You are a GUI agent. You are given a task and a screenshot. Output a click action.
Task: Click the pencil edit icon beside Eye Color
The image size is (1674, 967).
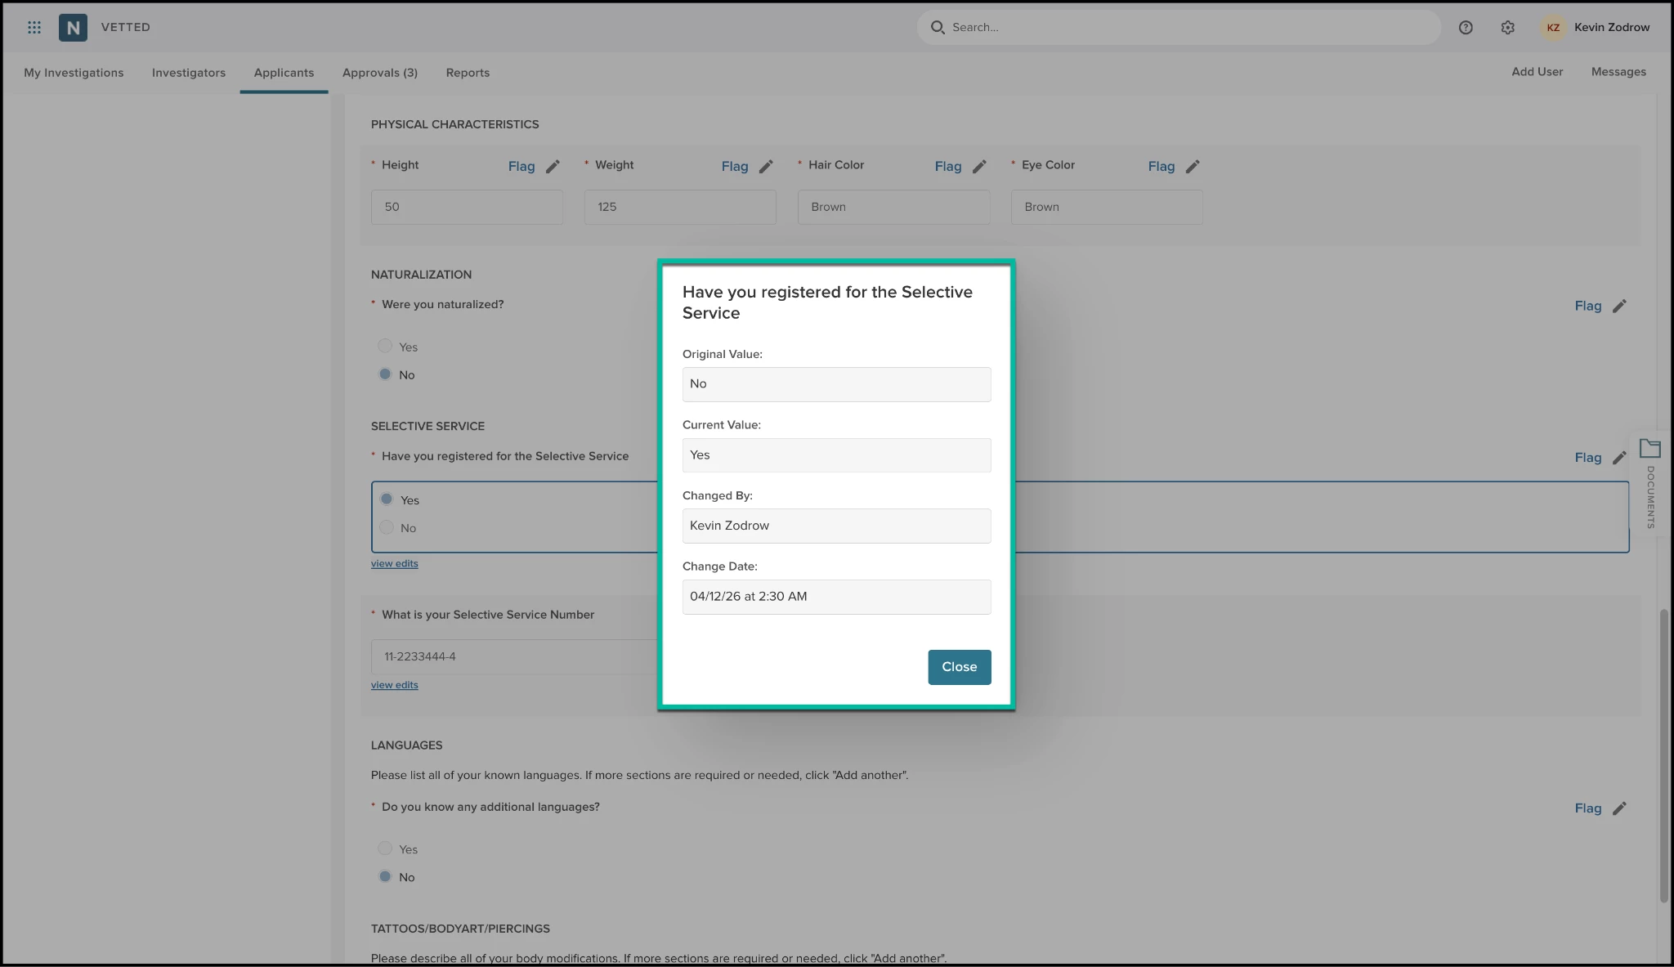point(1193,167)
